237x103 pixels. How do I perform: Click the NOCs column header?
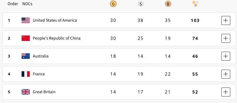point(27,4)
